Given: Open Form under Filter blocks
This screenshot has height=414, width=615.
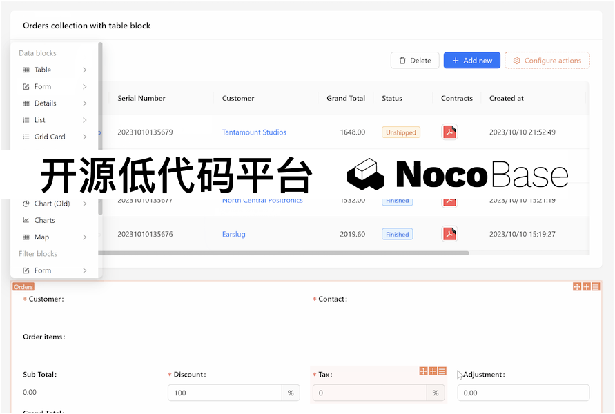Looking at the screenshot, I should pos(55,270).
